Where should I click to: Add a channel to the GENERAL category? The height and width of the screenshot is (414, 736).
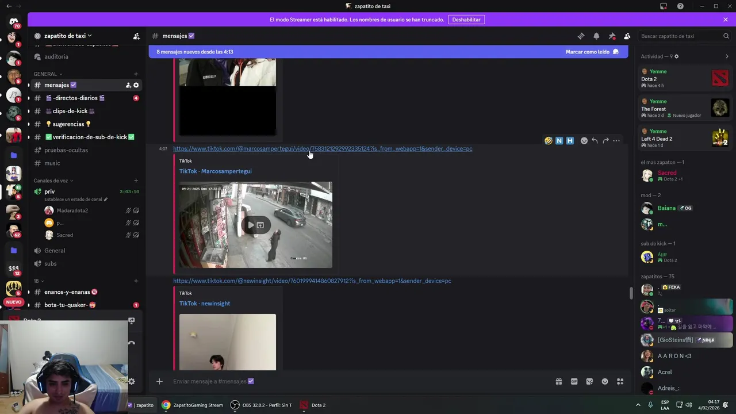pyautogui.click(x=136, y=74)
